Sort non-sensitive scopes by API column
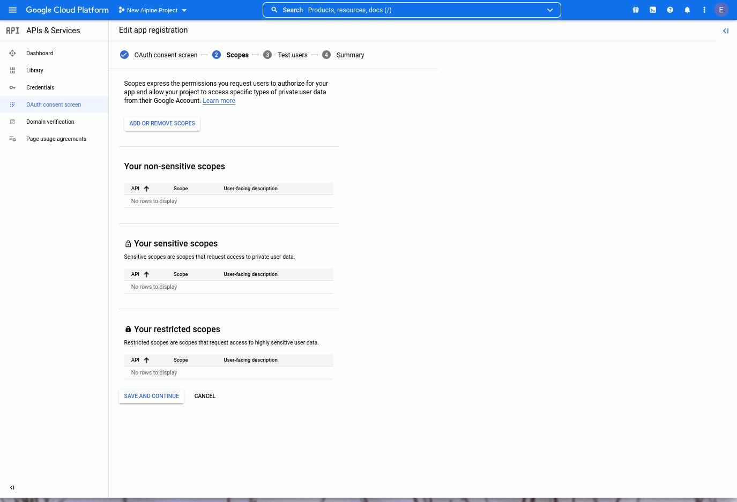This screenshot has height=502, width=737. tap(140, 189)
